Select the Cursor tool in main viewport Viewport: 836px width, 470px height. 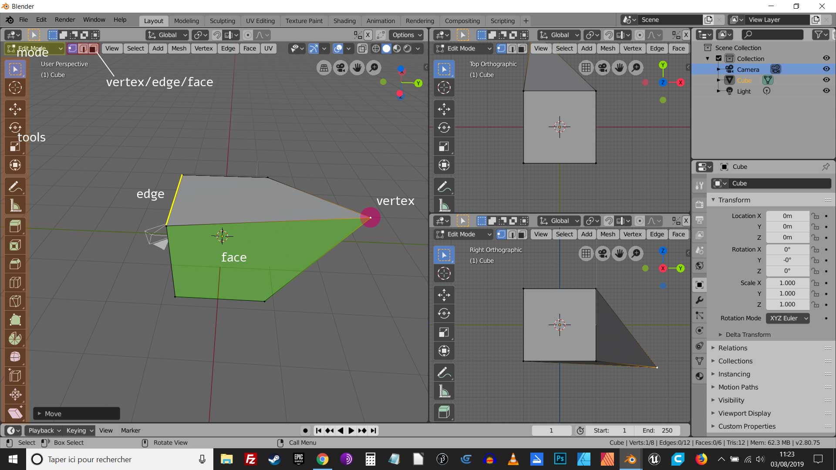point(15,88)
